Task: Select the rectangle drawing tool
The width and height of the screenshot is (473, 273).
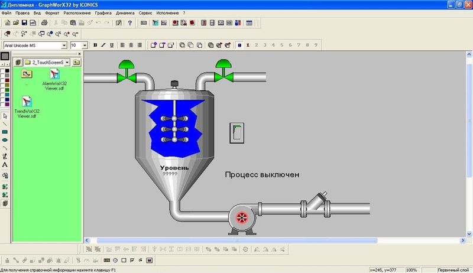Action: (x=5, y=132)
